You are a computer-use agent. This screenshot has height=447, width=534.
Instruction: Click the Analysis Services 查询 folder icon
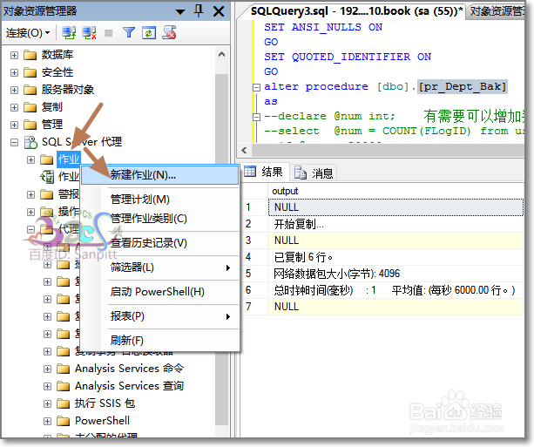[x=63, y=386]
